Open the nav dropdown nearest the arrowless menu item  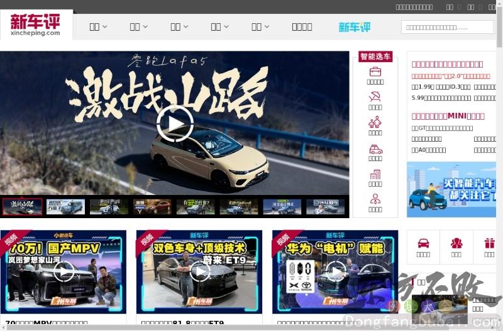tap(260, 27)
